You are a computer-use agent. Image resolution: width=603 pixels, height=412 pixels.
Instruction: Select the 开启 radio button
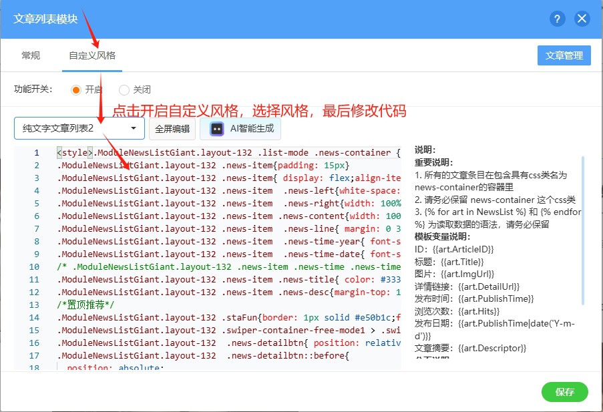76,89
